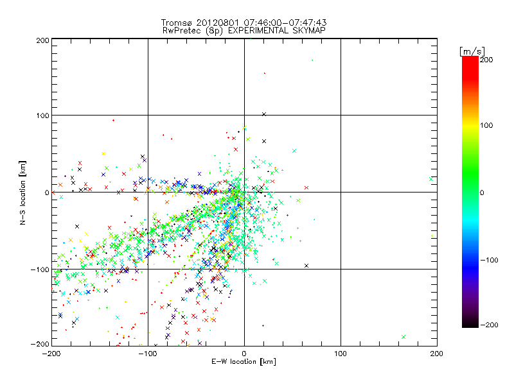The width and height of the screenshot is (514, 385).
Task: Click the N-S axis tick label '-100'
Action: pyautogui.click(x=40, y=269)
